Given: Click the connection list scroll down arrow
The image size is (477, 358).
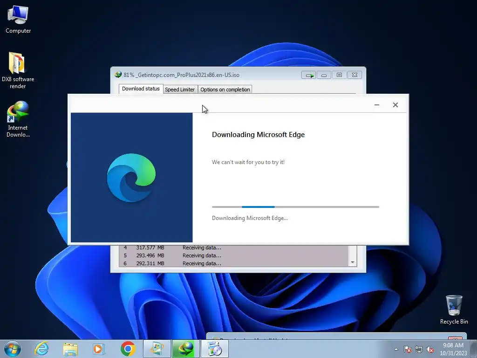Looking at the screenshot, I should [x=353, y=262].
